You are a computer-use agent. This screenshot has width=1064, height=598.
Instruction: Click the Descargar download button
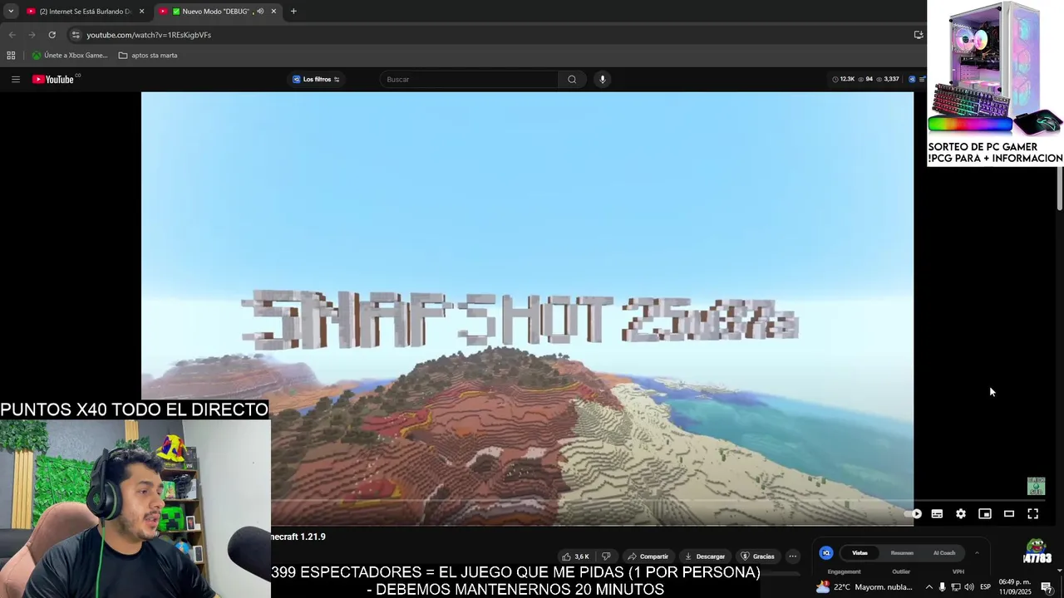[x=705, y=556]
